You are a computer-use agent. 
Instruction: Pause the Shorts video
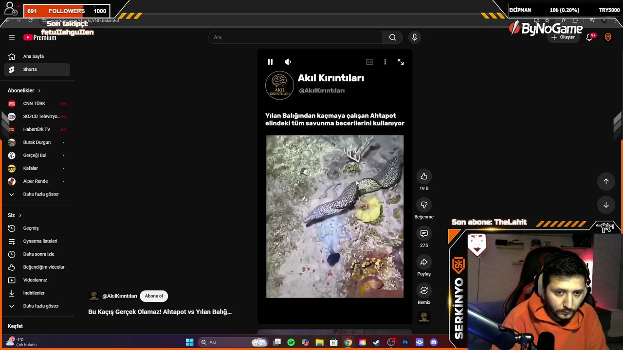pyautogui.click(x=270, y=62)
